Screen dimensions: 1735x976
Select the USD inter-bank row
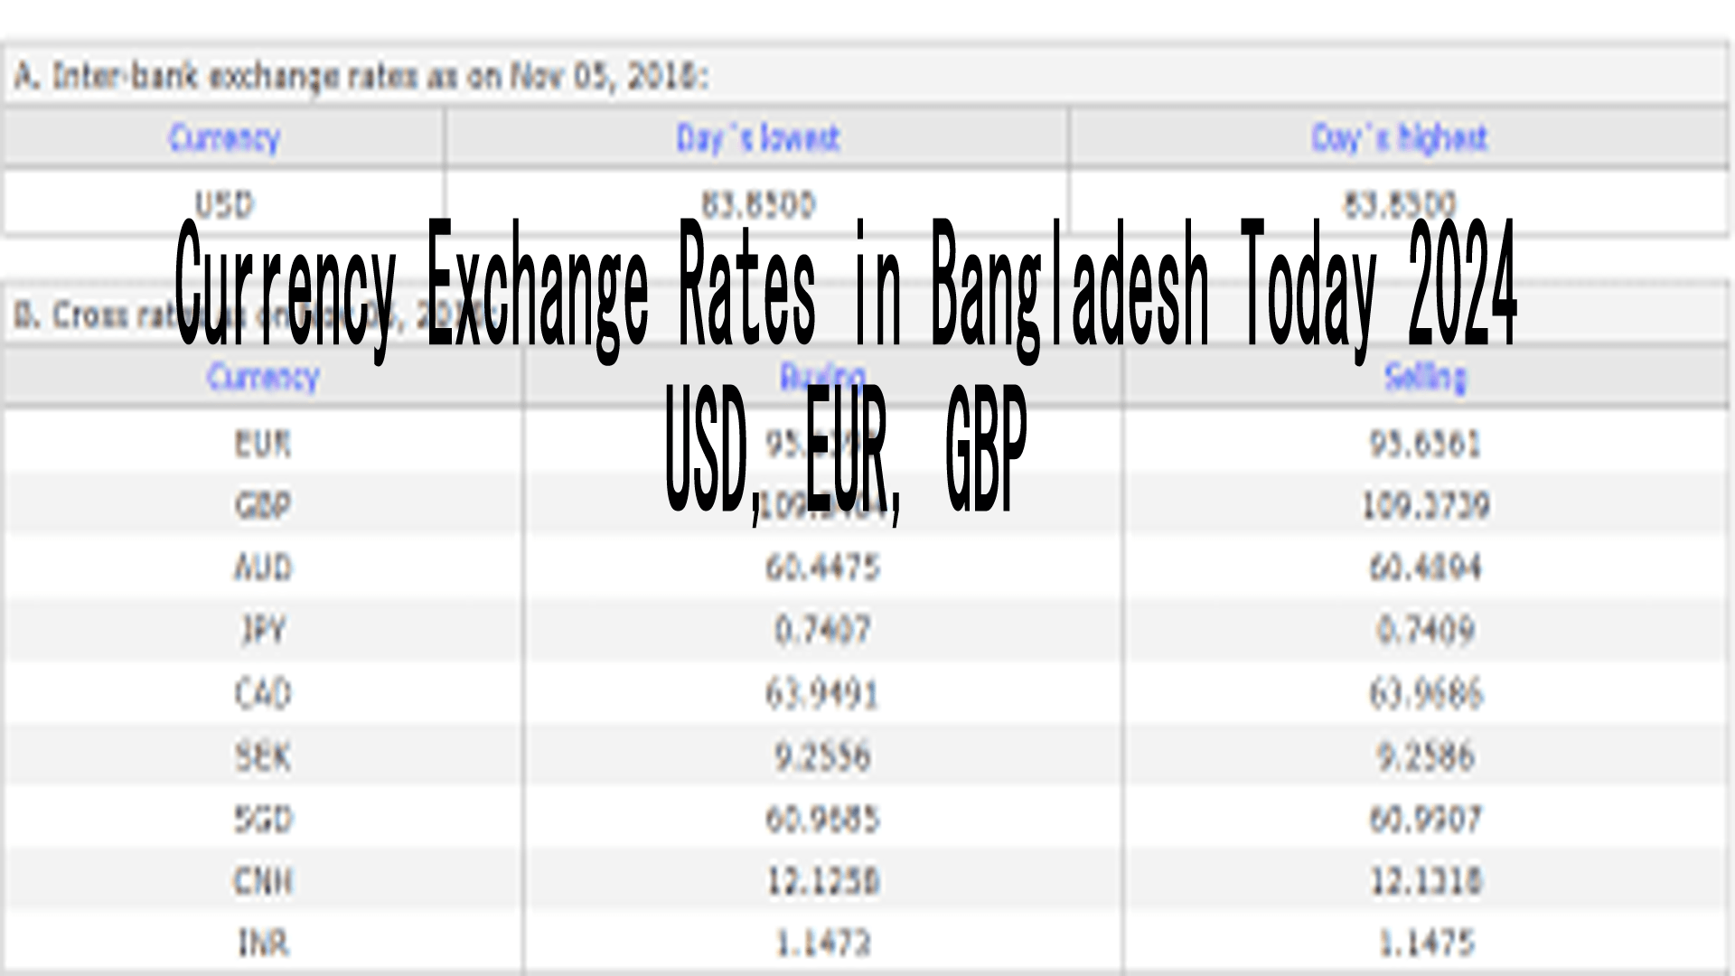(x=224, y=203)
